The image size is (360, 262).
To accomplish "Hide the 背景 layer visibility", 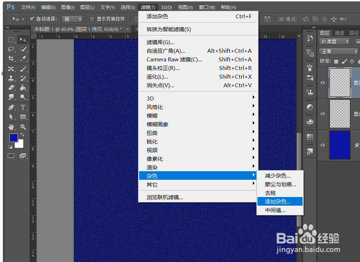I will click(x=322, y=145).
